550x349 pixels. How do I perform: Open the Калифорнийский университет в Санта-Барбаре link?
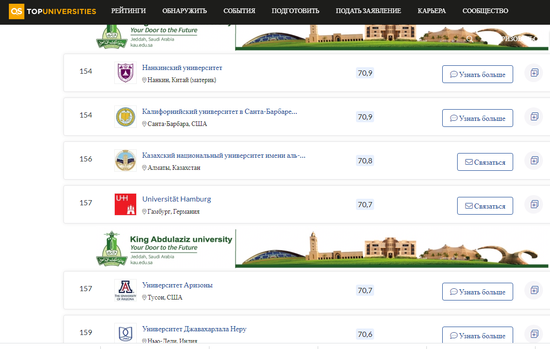(219, 112)
